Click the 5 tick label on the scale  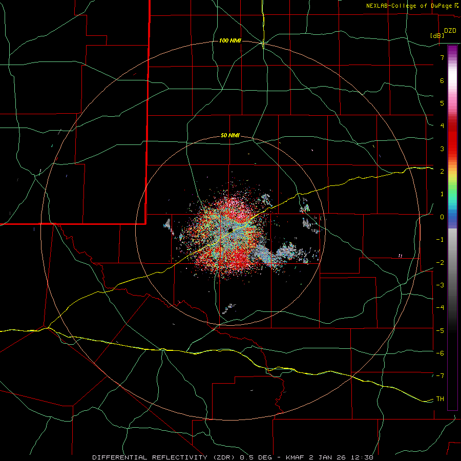point(442,103)
